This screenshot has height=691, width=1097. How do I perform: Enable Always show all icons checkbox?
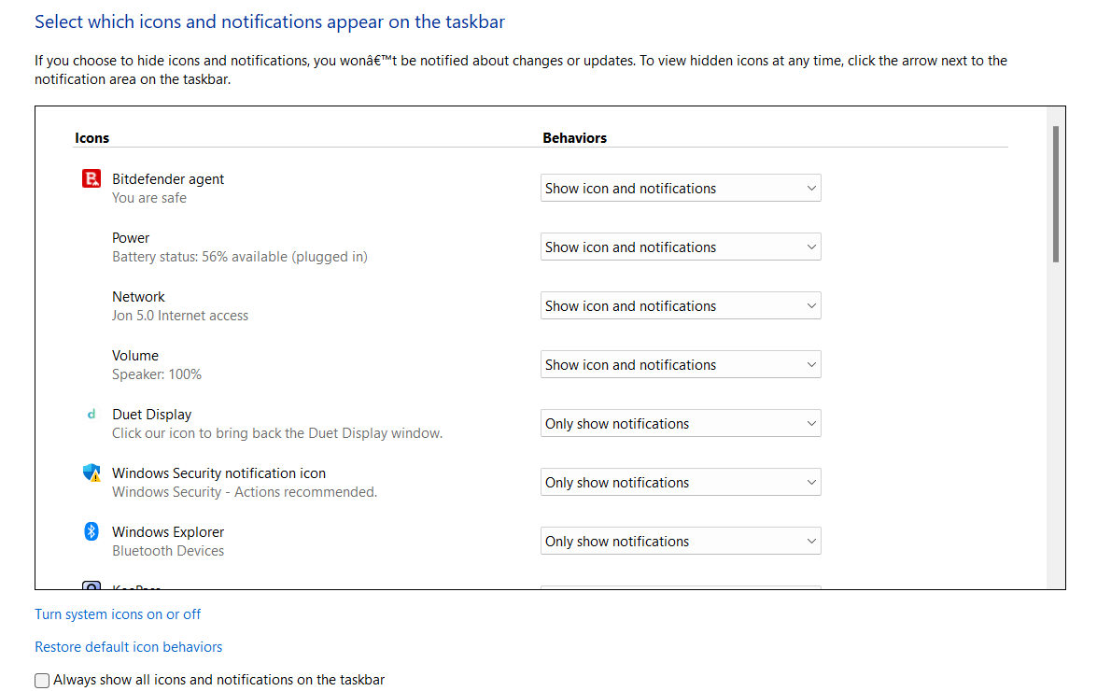[x=42, y=681]
